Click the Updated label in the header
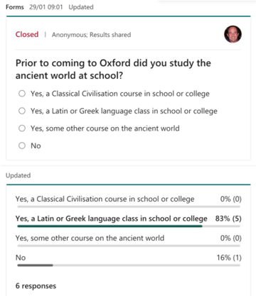Image resolution: width=256 pixels, height=296 pixels. coord(81,7)
